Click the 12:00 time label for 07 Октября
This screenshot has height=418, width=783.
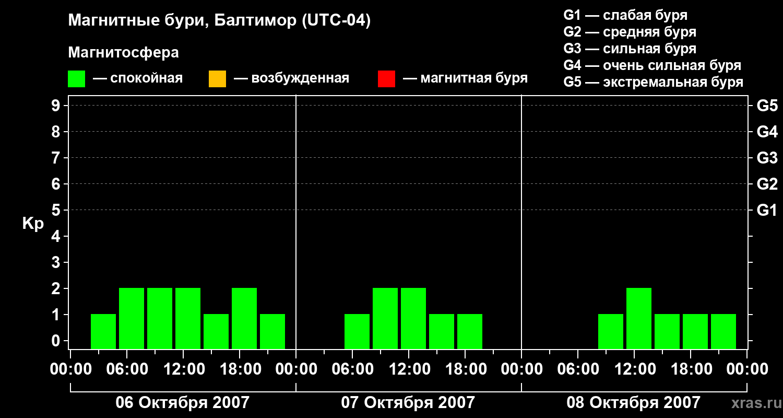click(x=409, y=369)
